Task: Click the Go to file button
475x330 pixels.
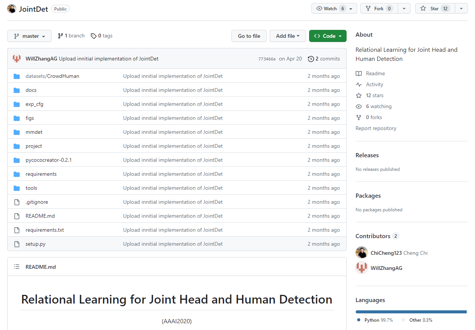Action: (249, 36)
